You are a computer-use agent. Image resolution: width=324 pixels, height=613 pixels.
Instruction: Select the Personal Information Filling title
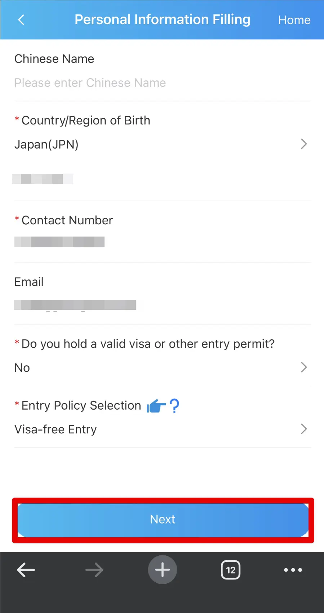point(163,20)
